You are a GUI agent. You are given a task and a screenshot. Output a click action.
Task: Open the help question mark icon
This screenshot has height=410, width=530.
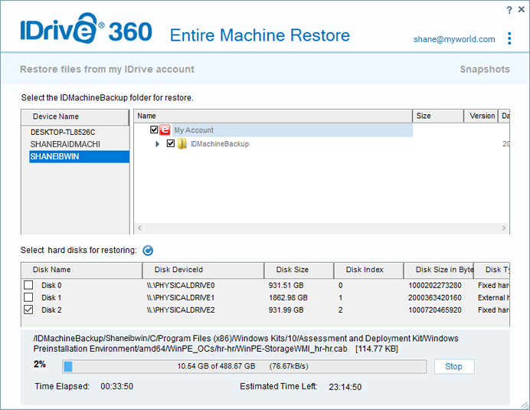tap(509, 10)
